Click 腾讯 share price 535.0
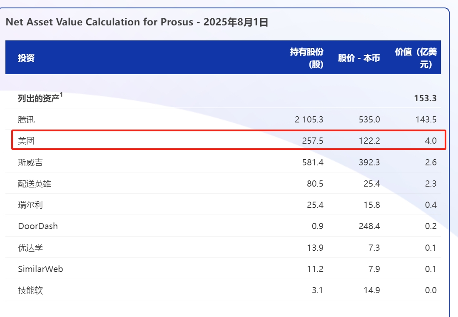The image size is (458, 317). (x=369, y=120)
